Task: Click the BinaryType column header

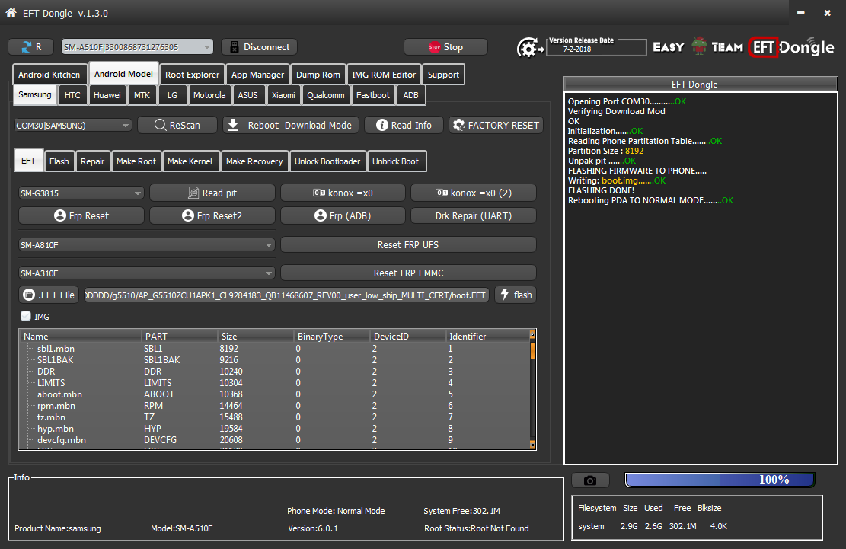Action: click(331, 336)
